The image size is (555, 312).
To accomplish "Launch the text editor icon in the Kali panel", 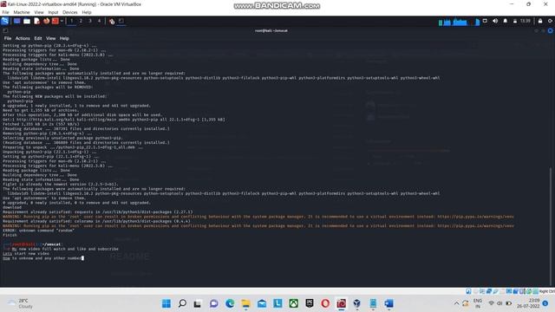I will [36, 21].
